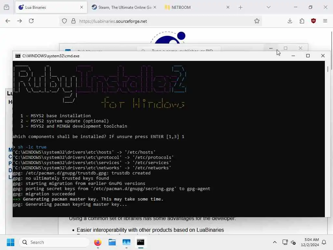Click text '1 - MSYS2 base installation'
The width and height of the screenshot is (333, 250).
coord(56,116)
